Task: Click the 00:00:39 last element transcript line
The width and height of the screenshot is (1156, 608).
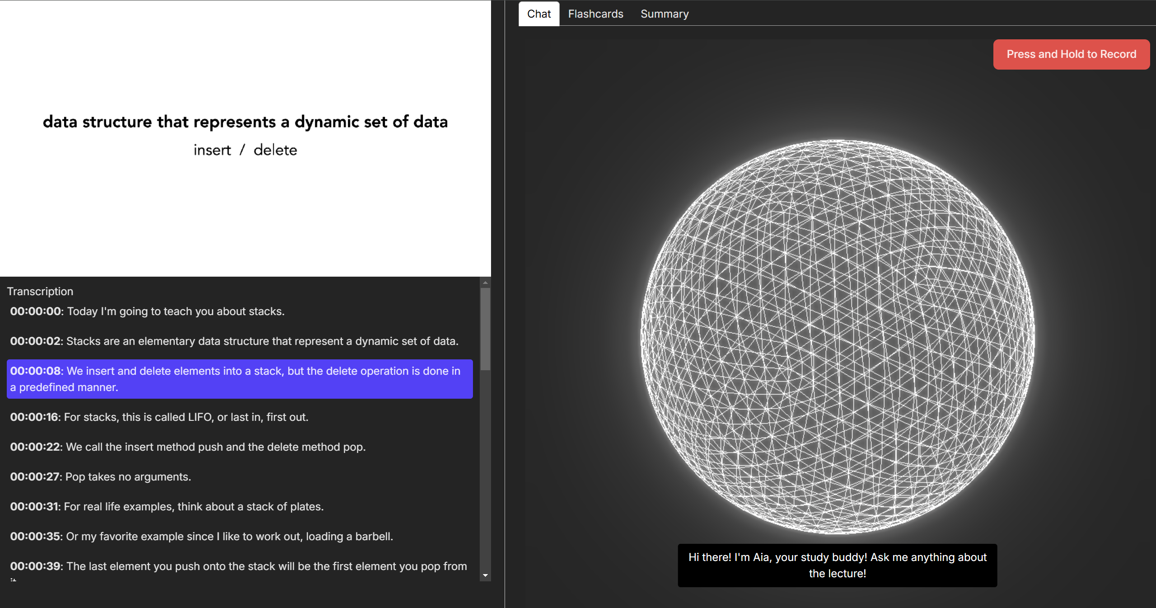Action: point(238,566)
